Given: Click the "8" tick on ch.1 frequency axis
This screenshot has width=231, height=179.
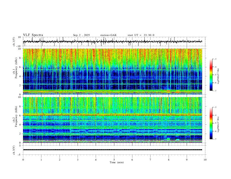Looking at the screenshot, I should click(x=20, y=58).
